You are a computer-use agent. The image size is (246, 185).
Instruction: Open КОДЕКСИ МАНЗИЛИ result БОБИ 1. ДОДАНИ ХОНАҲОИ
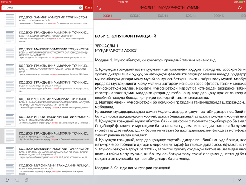point(47,153)
